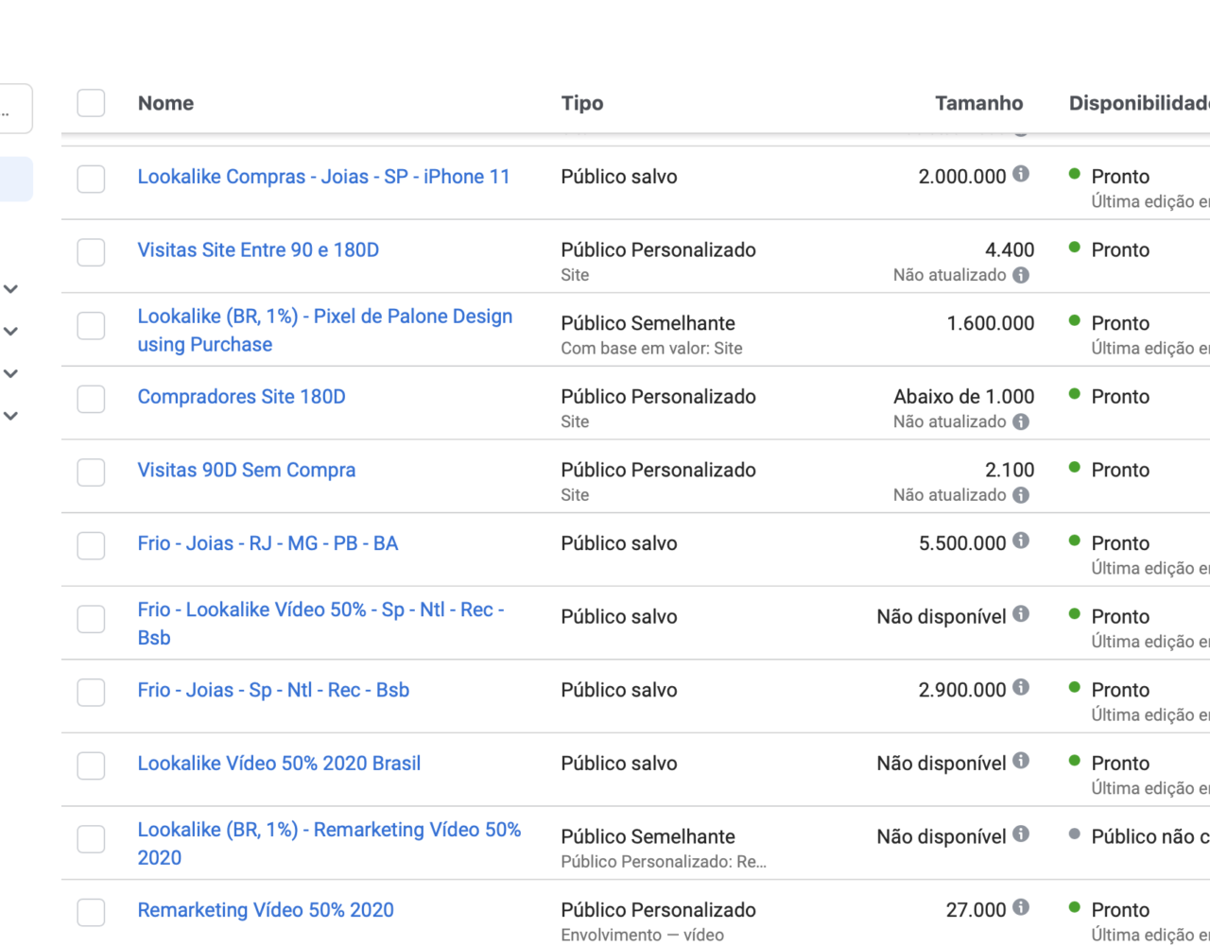This screenshot has width=1210, height=945.
Task: Click info icon for Compradores Site 180D size
Action: [1021, 421]
